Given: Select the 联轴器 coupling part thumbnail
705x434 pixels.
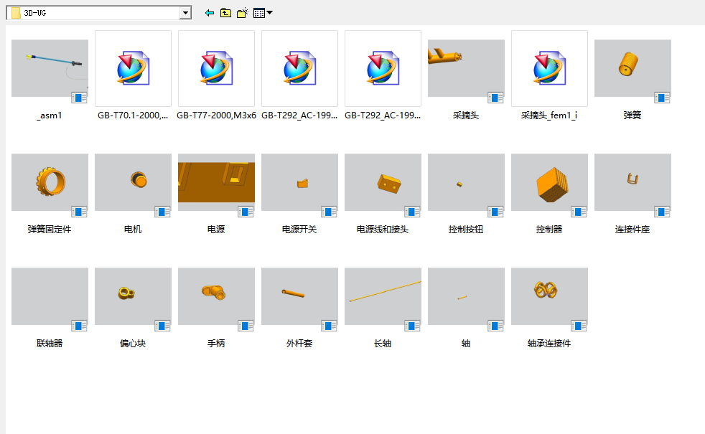Looking at the screenshot, I should 50,296.
